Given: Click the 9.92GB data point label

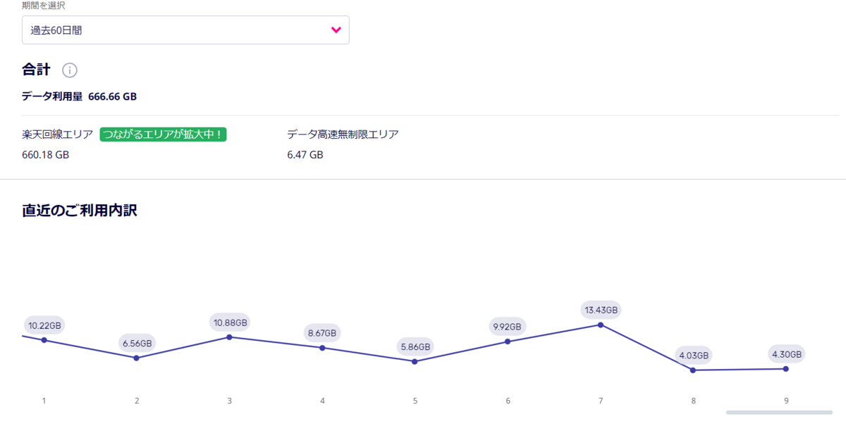Looking at the screenshot, I should 508,327.
